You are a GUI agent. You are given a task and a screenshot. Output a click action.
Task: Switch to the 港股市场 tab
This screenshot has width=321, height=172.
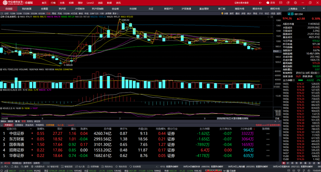point(240,9)
